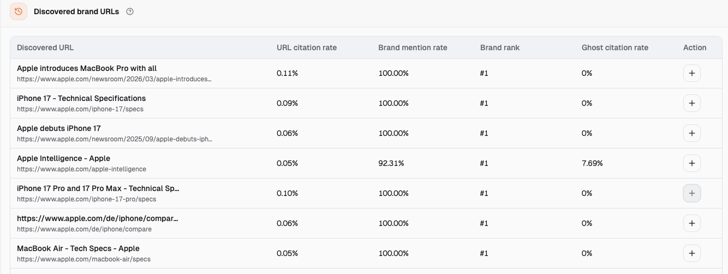Click the URL citation rate column header
This screenshot has height=274, width=728.
click(x=307, y=47)
